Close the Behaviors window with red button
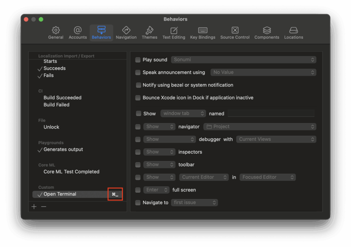351x247 pixels. click(x=26, y=19)
